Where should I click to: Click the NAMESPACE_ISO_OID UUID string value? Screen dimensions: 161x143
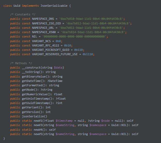point(98,24)
